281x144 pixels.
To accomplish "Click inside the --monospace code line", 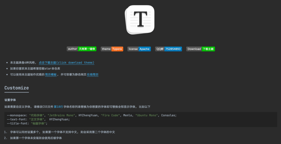I will (x=91, y=115).
